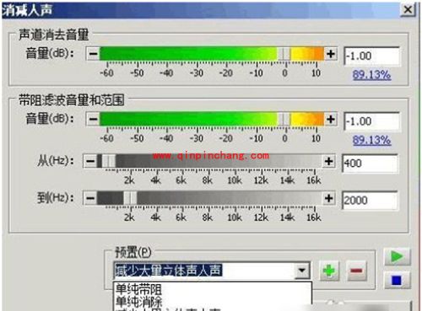
Task: Click the 到(Hz) frequency slider handle
Action: click(x=130, y=198)
